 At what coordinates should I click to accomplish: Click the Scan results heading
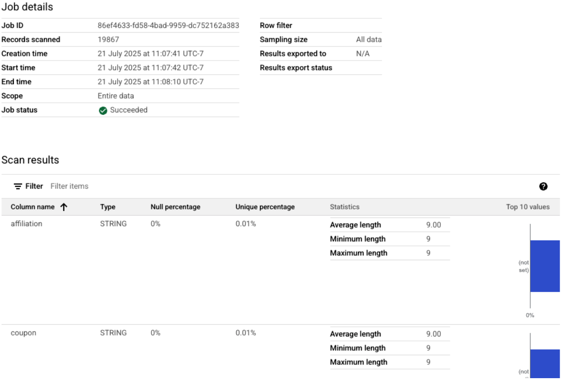[x=30, y=160]
